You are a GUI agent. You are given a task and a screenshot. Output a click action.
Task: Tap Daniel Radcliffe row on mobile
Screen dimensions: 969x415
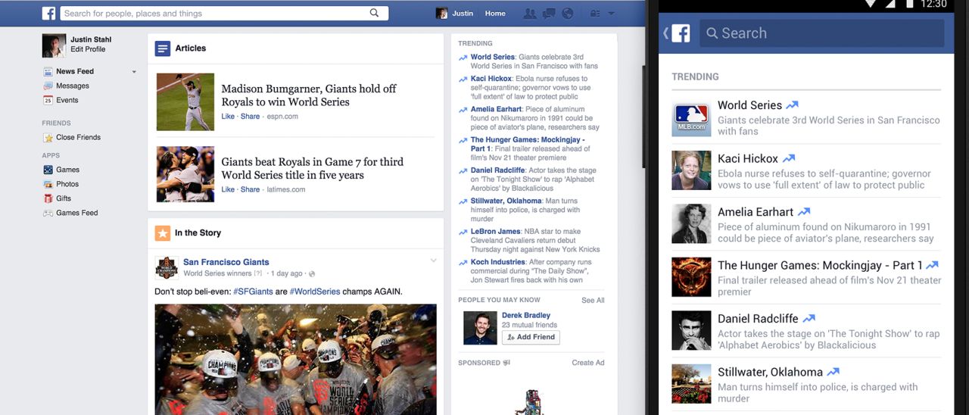[x=806, y=331]
